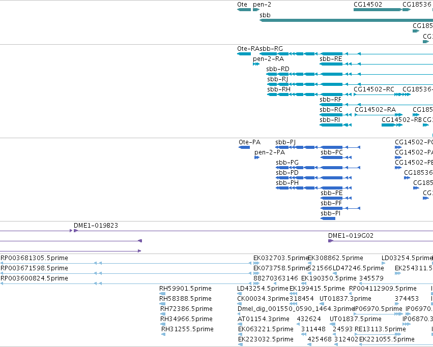Open the RP003600824.5prime EST label
The width and height of the screenshot is (433, 347).
click(x=34, y=278)
